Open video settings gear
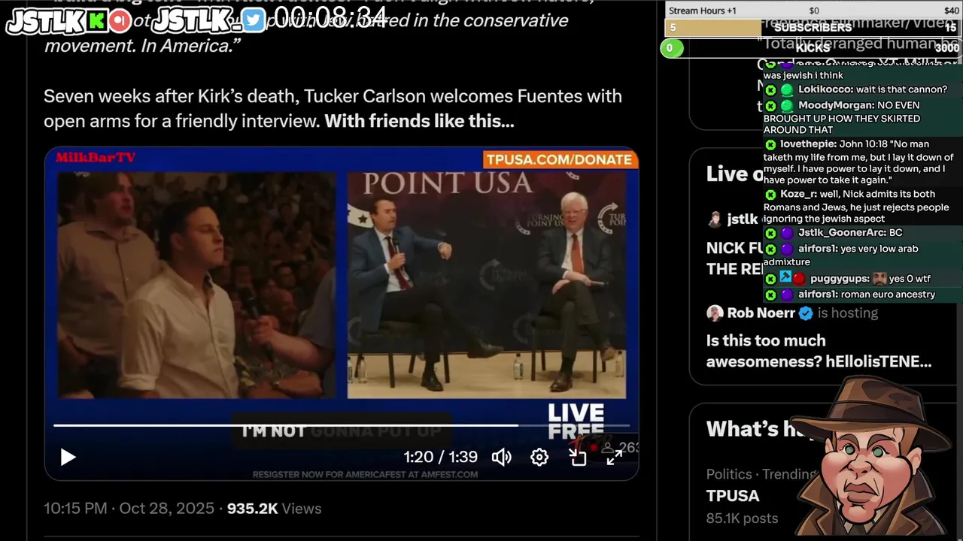Screen dimensions: 963x541 (539, 457)
